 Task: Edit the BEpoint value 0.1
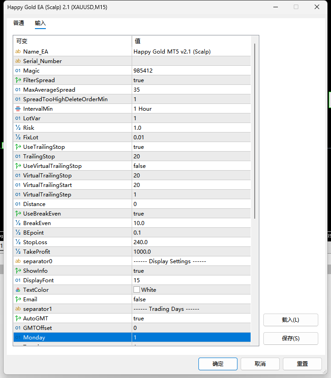191,232
